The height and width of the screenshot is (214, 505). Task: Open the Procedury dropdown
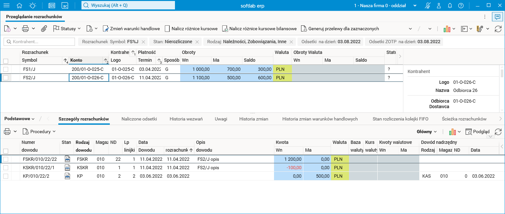click(39, 132)
